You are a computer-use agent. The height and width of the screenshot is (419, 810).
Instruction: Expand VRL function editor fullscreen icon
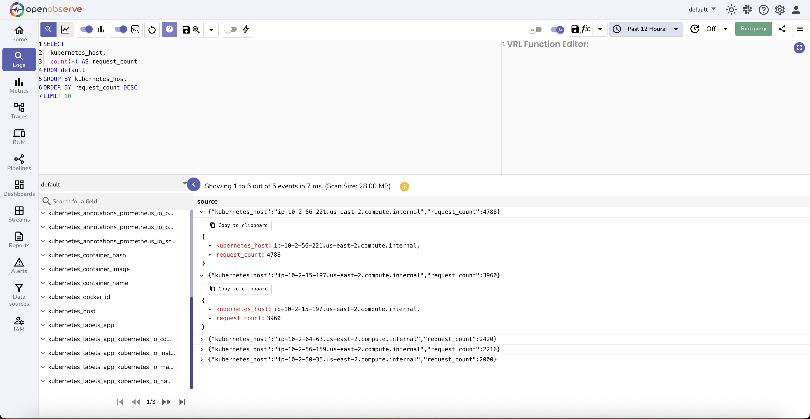799,48
